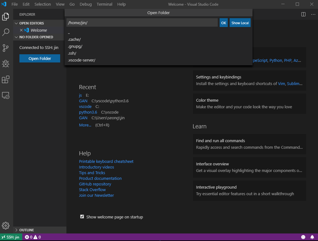Click the blue Open Folder button

[x=40, y=58]
